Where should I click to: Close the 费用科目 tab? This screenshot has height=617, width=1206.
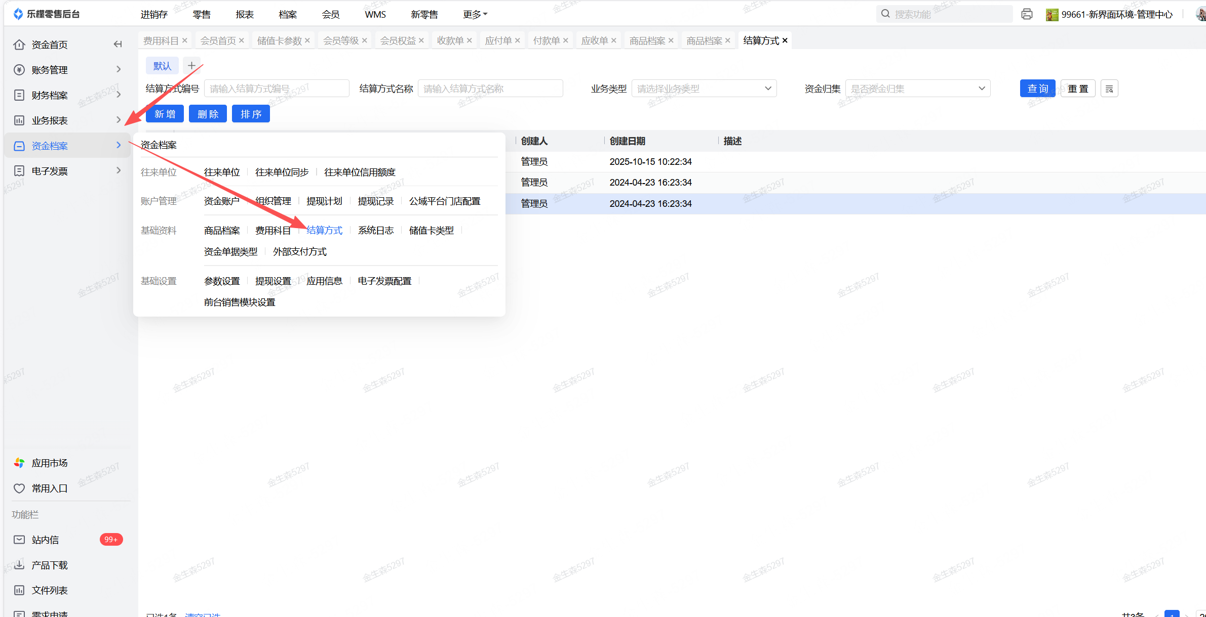185,40
